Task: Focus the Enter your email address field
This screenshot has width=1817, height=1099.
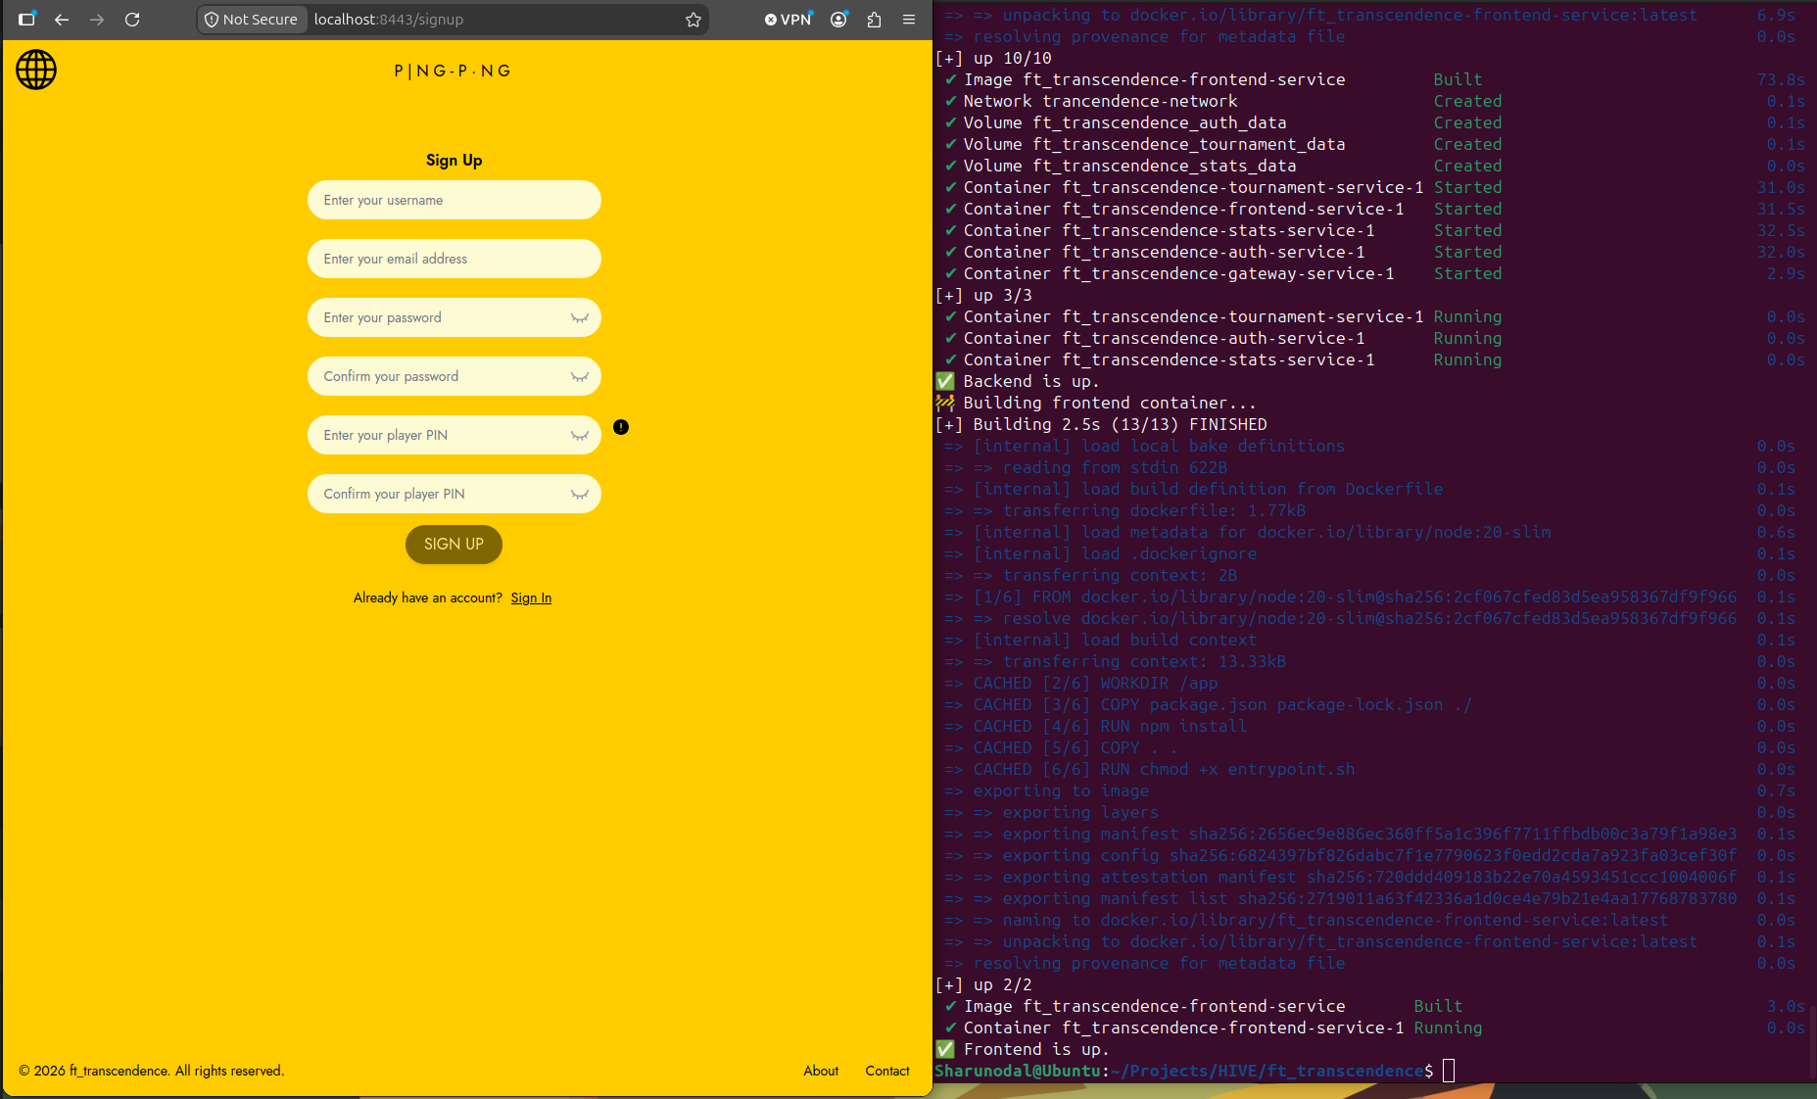Action: tap(454, 259)
